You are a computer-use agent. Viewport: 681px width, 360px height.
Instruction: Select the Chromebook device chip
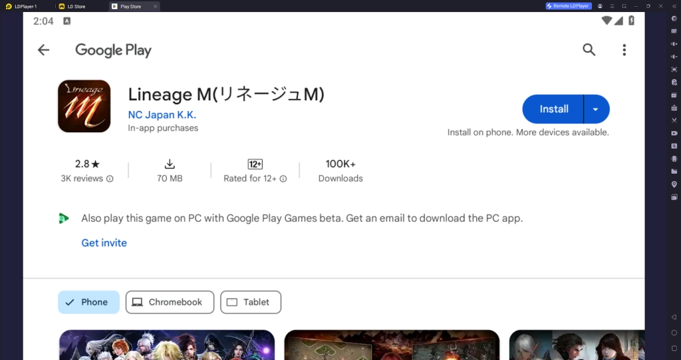click(170, 302)
